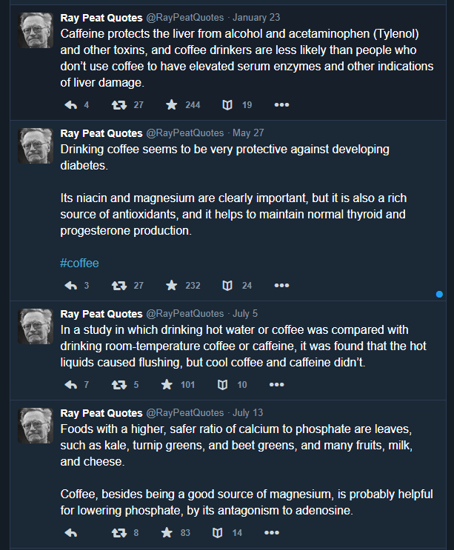The height and width of the screenshot is (550, 454).
Task: Reply to the July 5 hot liquids tweet
Action: [72, 384]
